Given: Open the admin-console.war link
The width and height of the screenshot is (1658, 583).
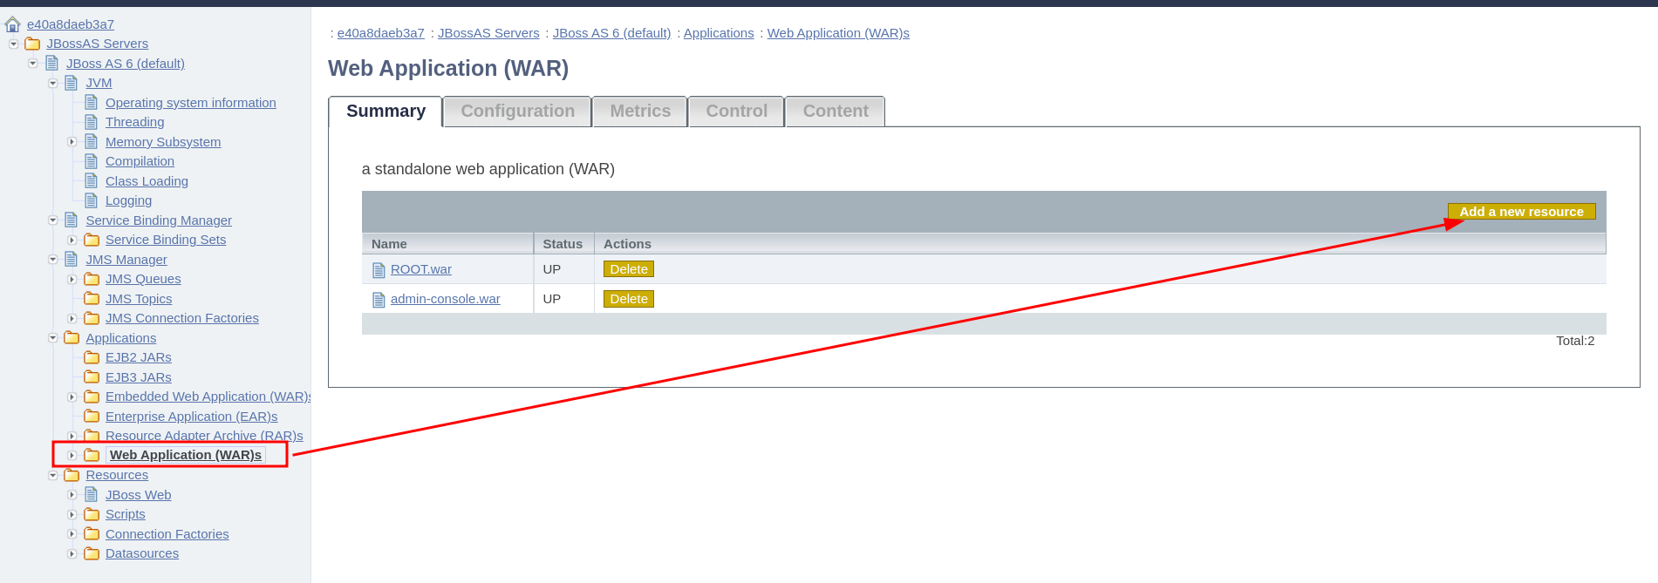Looking at the screenshot, I should (x=446, y=299).
